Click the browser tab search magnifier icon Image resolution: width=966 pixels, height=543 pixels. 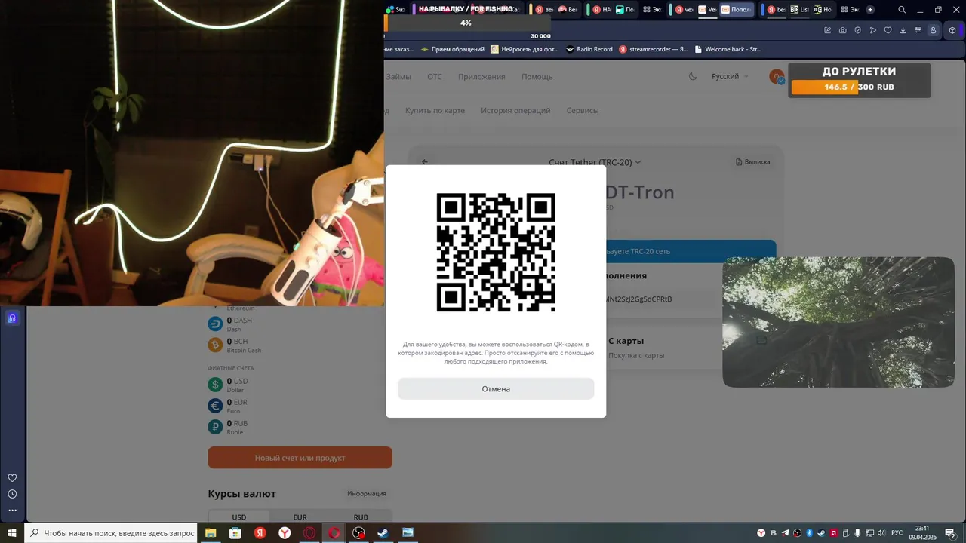tap(902, 10)
